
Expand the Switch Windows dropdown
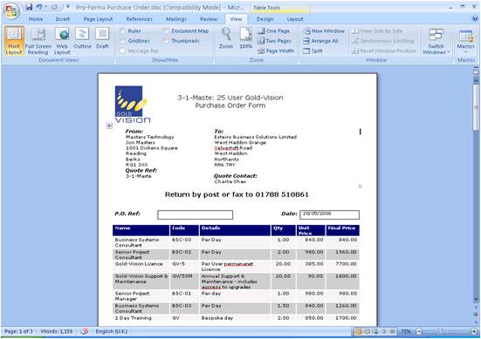click(436, 42)
